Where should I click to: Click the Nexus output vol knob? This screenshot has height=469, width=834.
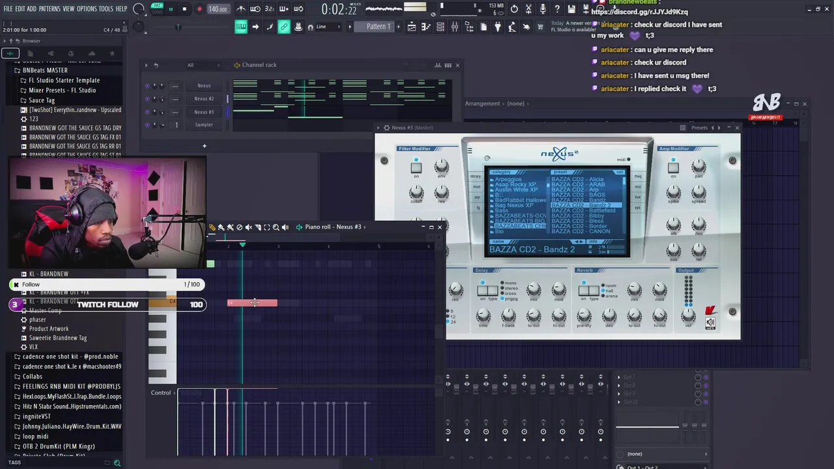(x=687, y=316)
